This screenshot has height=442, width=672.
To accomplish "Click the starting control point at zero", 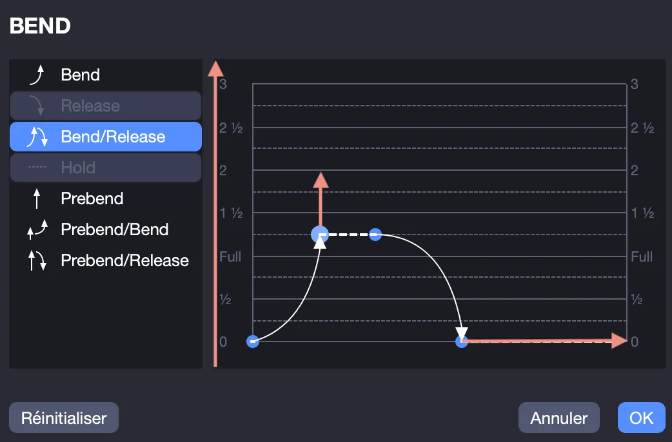I will coord(253,341).
